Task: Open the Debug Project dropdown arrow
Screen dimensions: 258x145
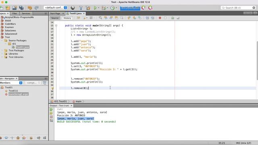Action: click(x=108, y=8)
